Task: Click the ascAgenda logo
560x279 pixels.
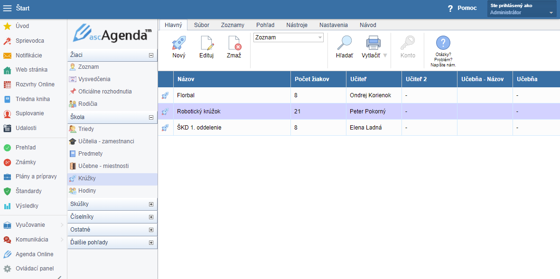Action: tap(112, 34)
